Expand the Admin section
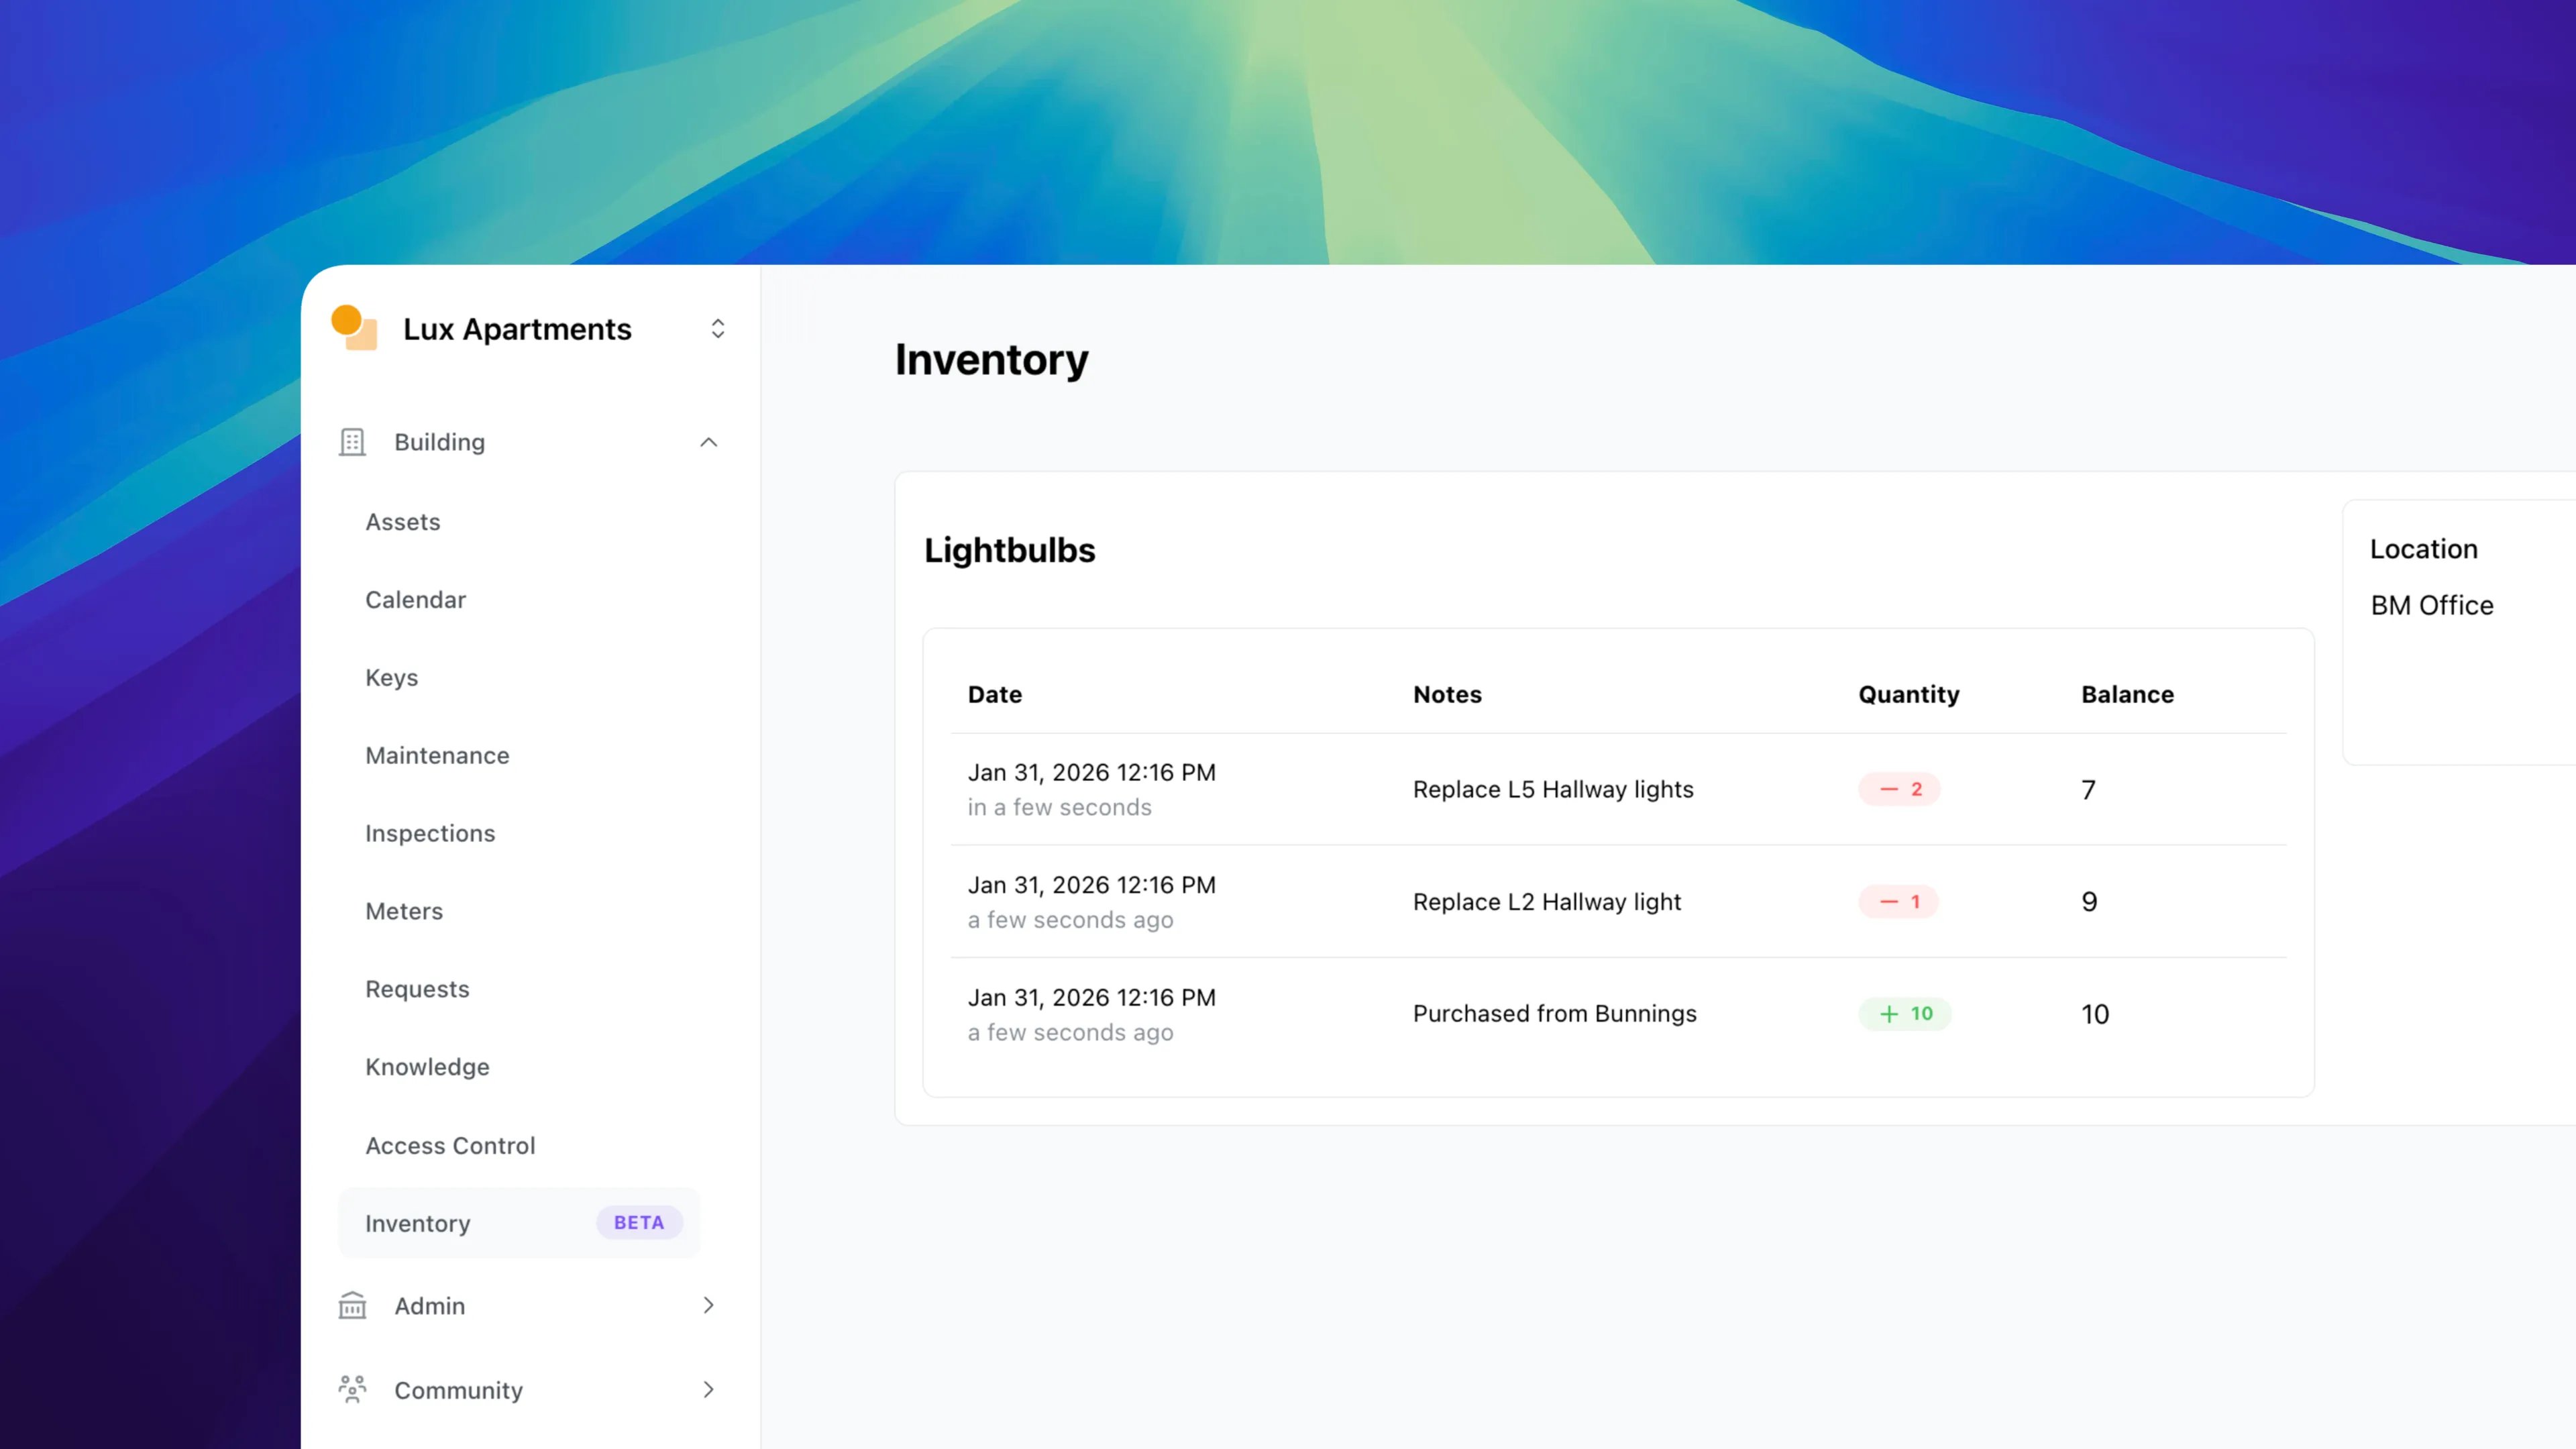2576x1449 pixels. 709,1305
